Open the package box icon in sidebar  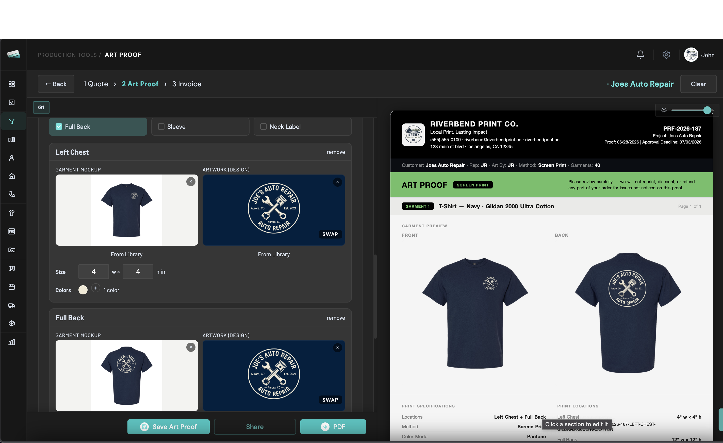tap(12, 323)
